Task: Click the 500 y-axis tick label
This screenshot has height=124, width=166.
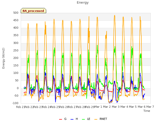Action: click(16, 13)
